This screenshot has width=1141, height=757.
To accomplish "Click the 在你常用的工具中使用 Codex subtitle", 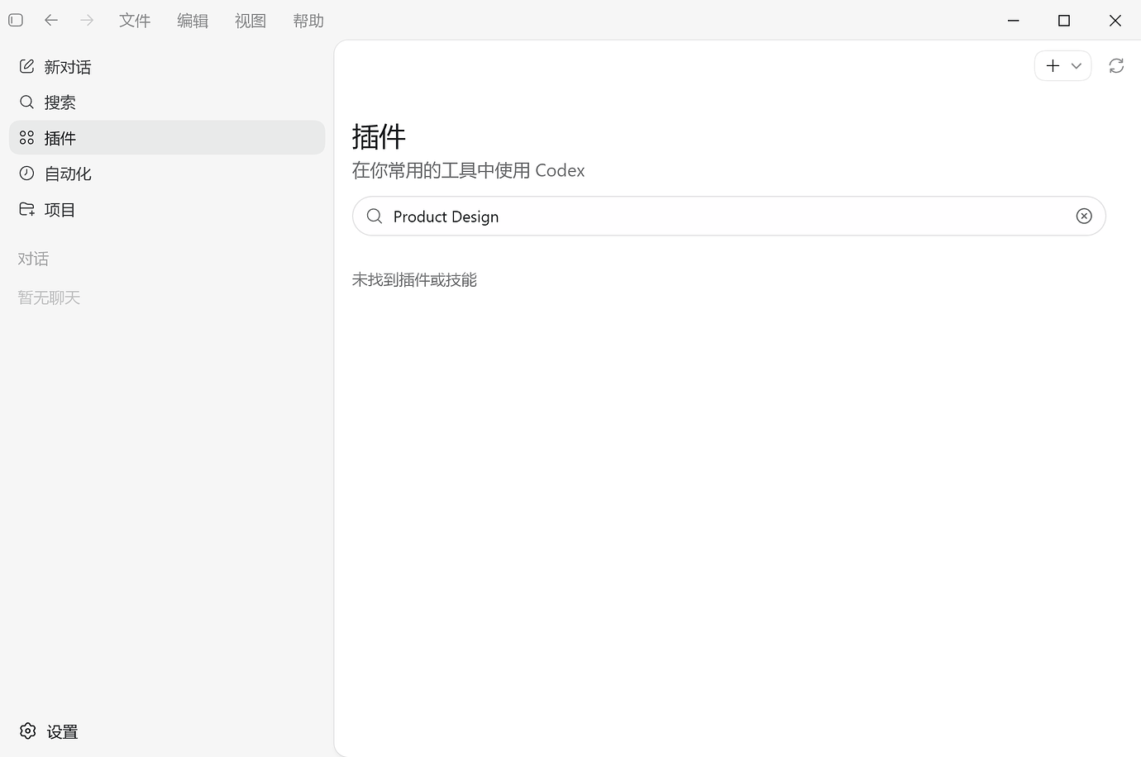I will pos(469,170).
